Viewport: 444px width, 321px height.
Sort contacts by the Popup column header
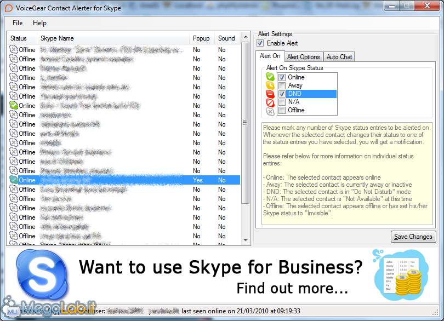[x=202, y=38]
